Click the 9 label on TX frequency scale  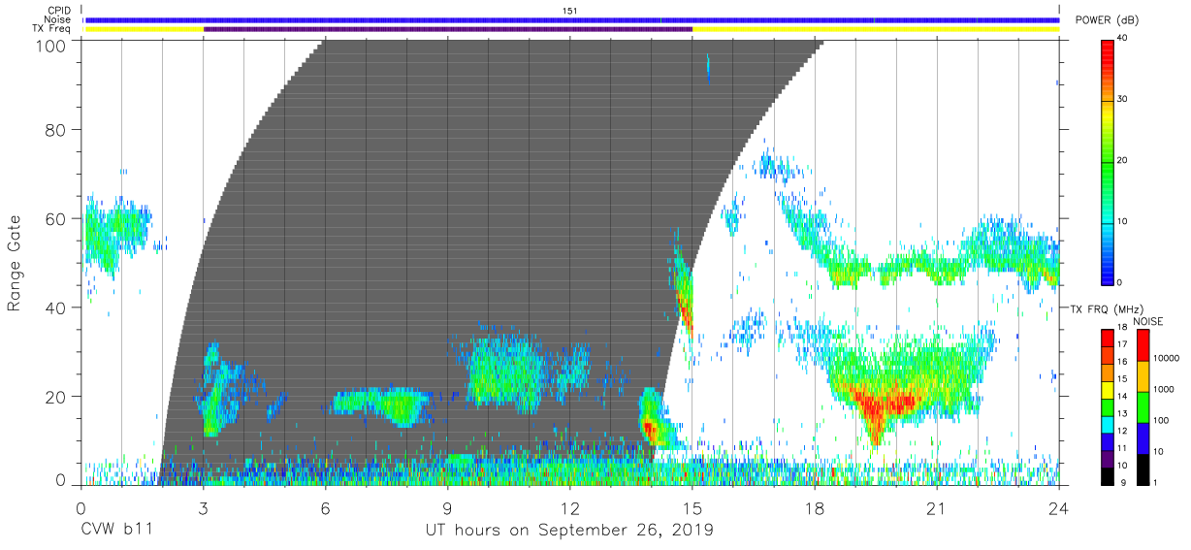1124,482
